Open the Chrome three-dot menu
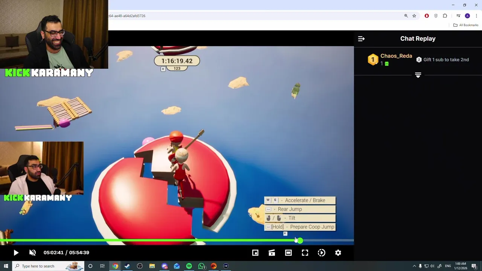 (x=476, y=16)
